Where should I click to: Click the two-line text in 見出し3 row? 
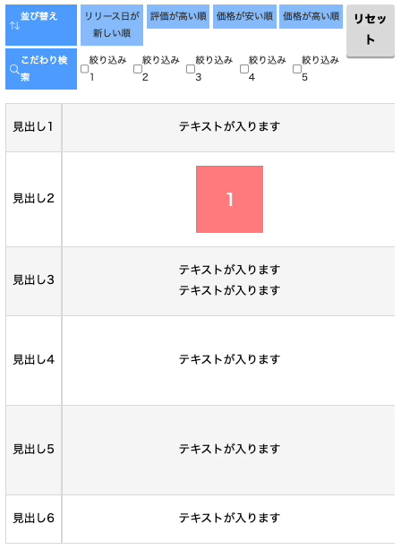[230, 279]
